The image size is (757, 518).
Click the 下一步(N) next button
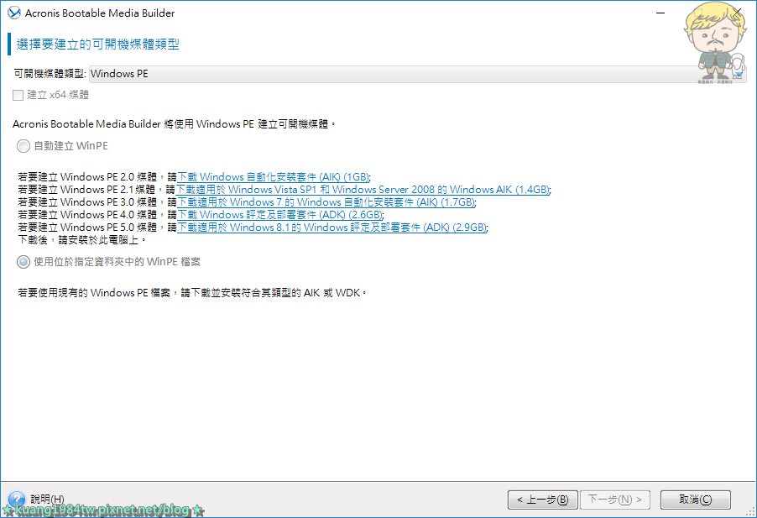pyautogui.click(x=615, y=500)
